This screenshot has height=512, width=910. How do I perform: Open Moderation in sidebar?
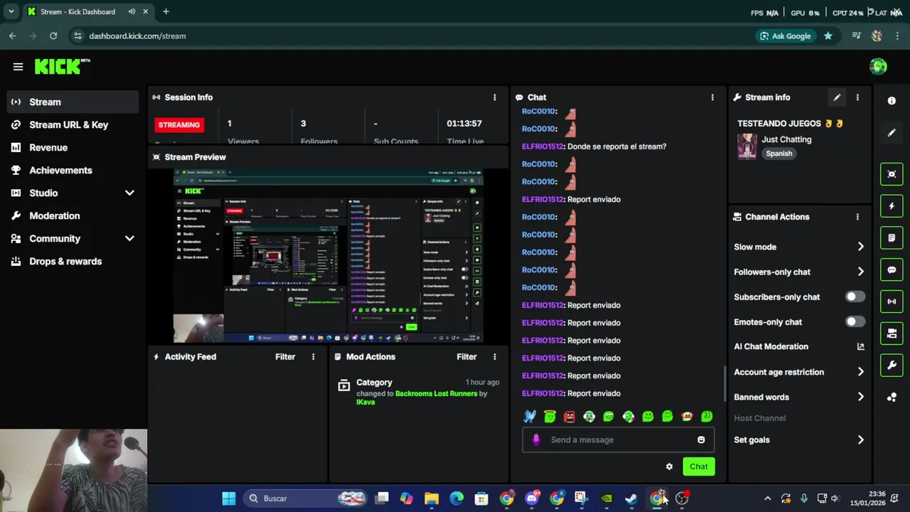pyautogui.click(x=73, y=215)
